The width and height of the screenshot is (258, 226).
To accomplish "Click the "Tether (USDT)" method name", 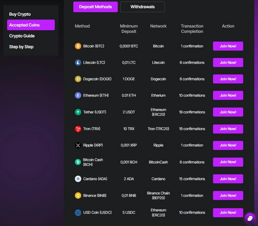I will (95, 112).
